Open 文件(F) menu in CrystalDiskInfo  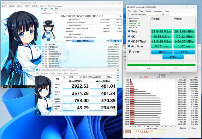tap(4, 6)
